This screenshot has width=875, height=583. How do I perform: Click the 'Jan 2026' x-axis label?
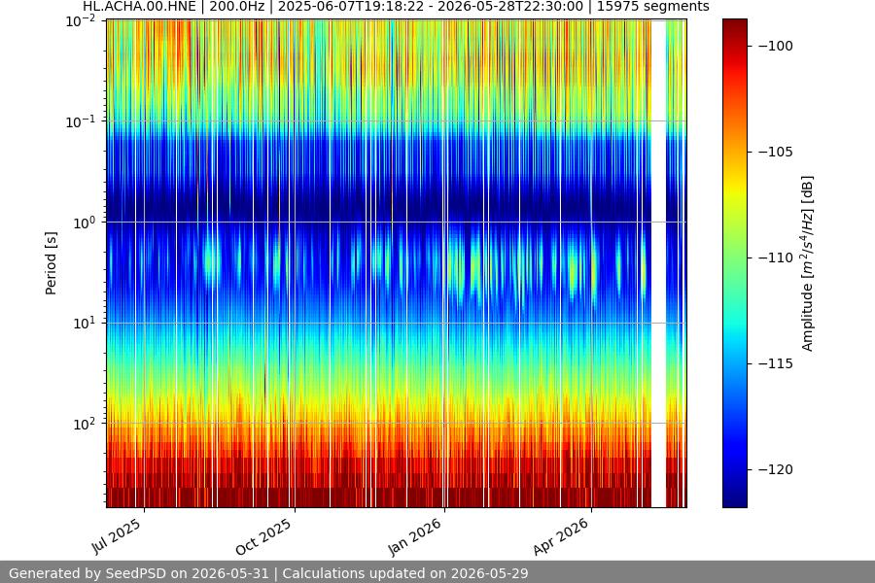415,536
